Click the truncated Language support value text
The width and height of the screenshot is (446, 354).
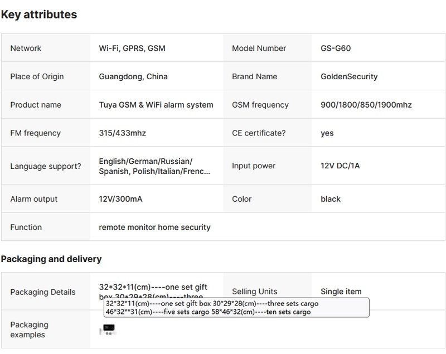154,166
